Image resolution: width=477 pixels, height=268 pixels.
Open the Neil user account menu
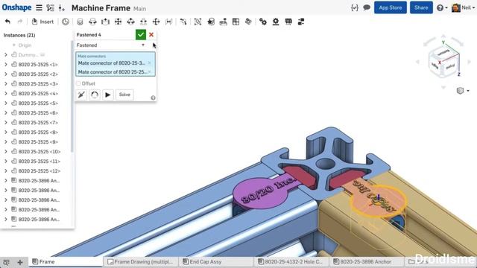click(464, 8)
